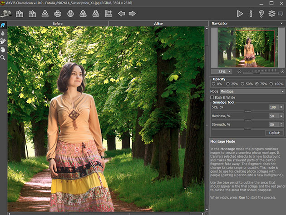Undo with the left arrow icon
286x215 pixels.
[x=122, y=14]
